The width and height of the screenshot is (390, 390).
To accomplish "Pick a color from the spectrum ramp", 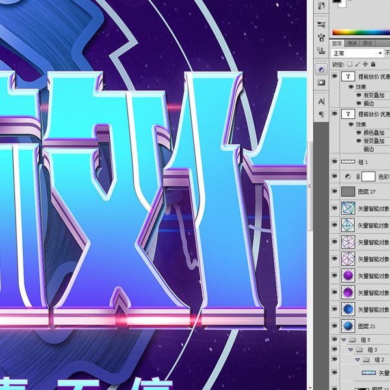I will [x=361, y=32].
